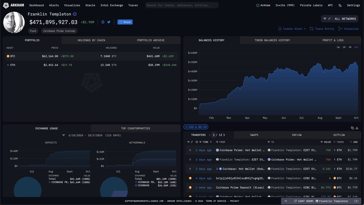Set chart range to 1M

pyautogui.click(x=344, y=47)
